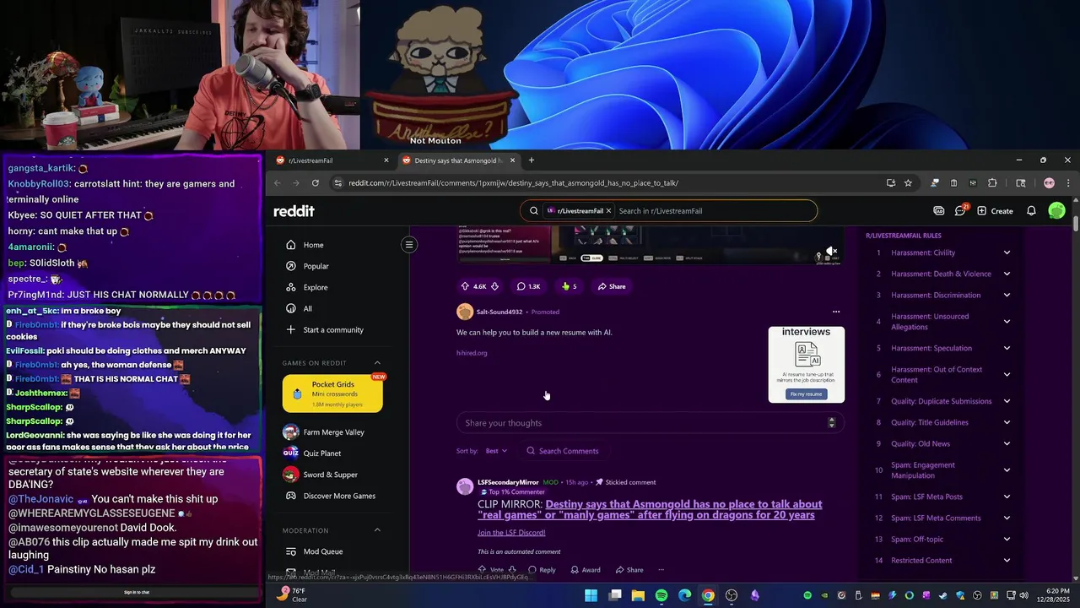This screenshot has height=608, width=1080.
Task: Switch to the r/LivestreamFail browser tab
Action: (x=332, y=160)
